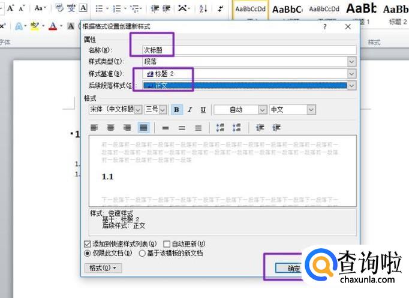Select 仅限此文档 radio option

[88, 253]
